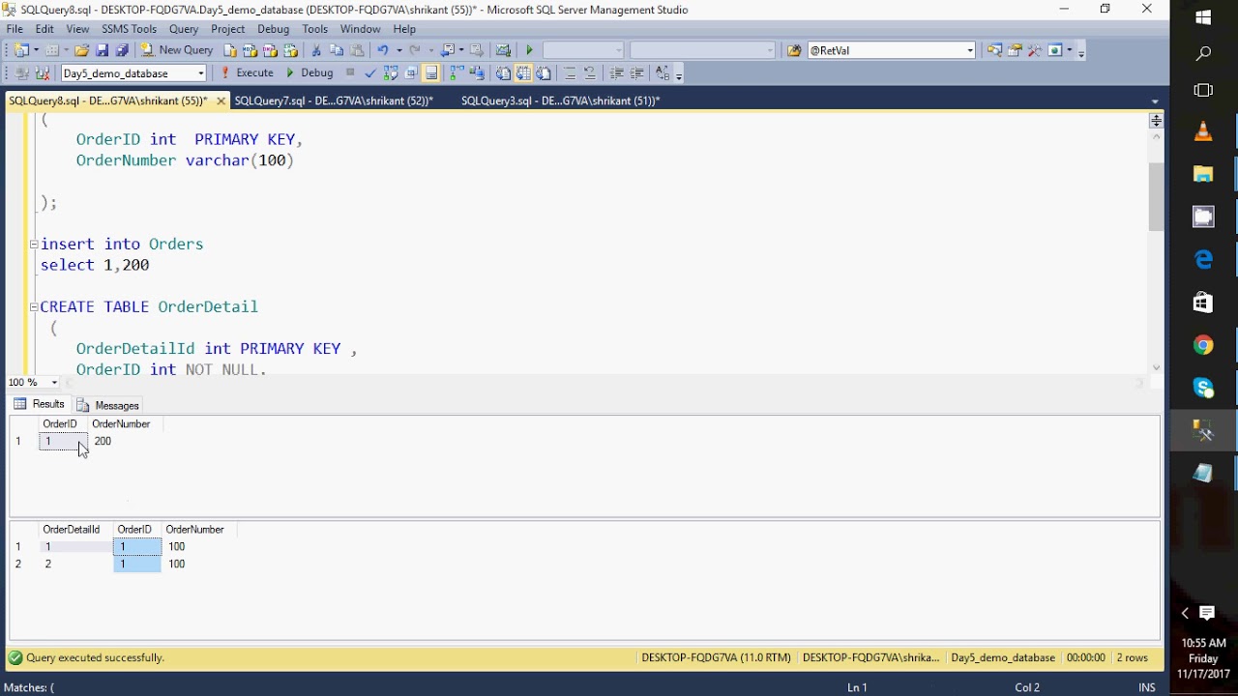Screen dimensions: 1238x696
Task: Click the OrderNumber column header in first grid
Action: (x=121, y=423)
